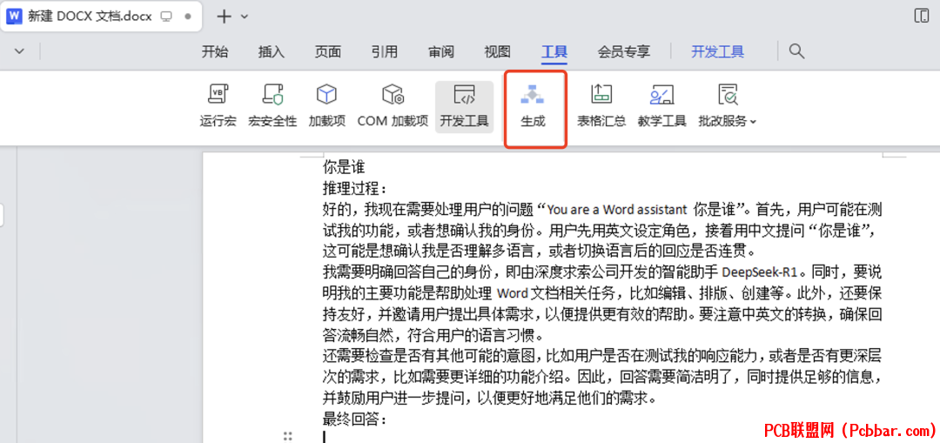Click the line 最终回答：
This screenshot has width=940, height=443.
coord(353,419)
